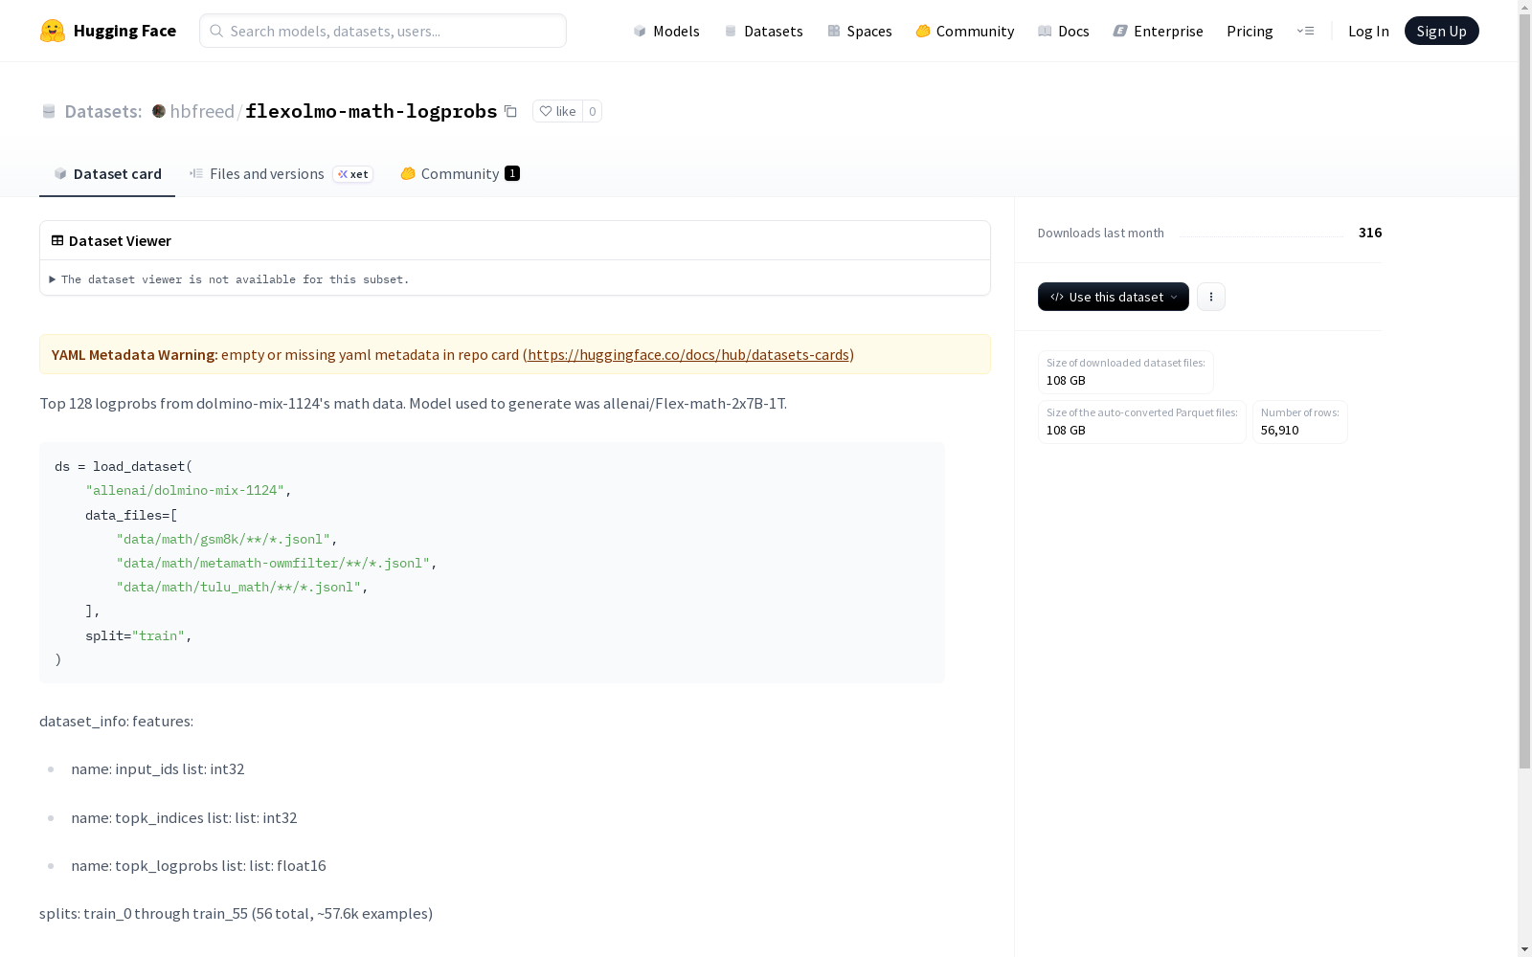Open the Enterprise page
This screenshot has width=1532, height=957.
tap(1159, 31)
